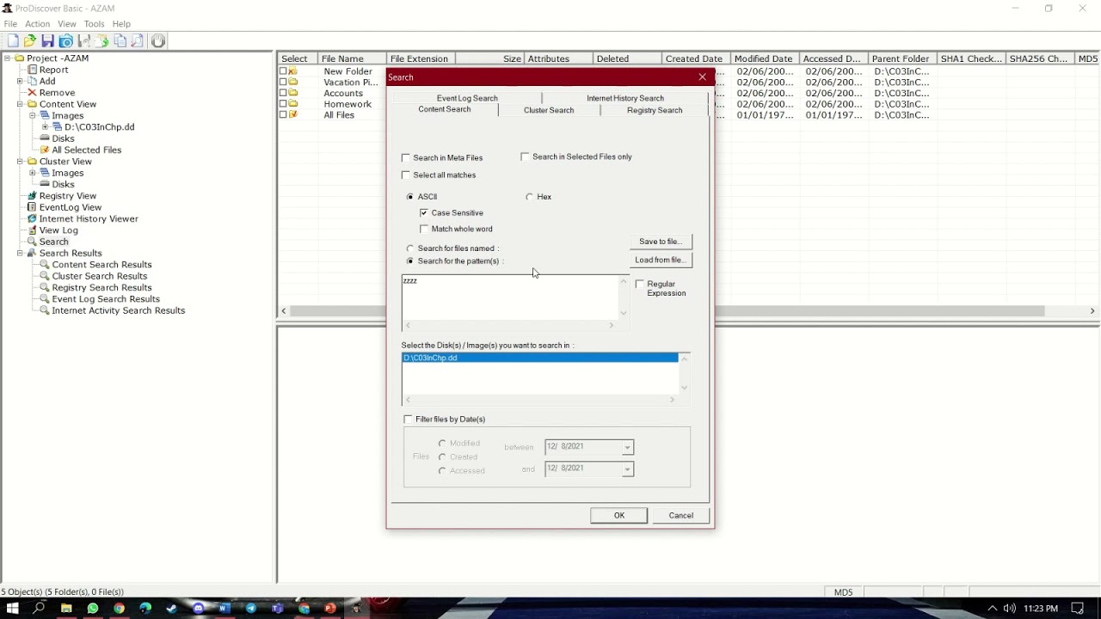1101x619 pixels.
Task: Open File Explorer from the taskbar
Action: tap(66, 609)
